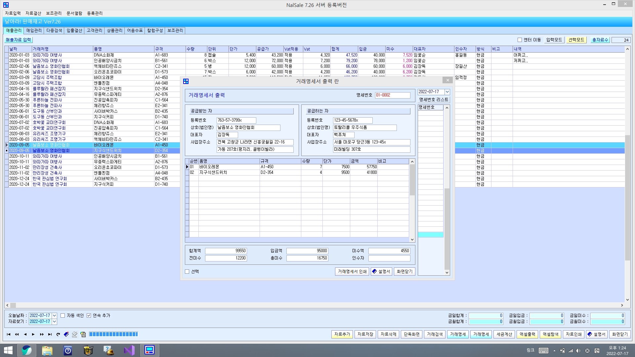
Task: Jump to the first record
Action: [9, 335]
